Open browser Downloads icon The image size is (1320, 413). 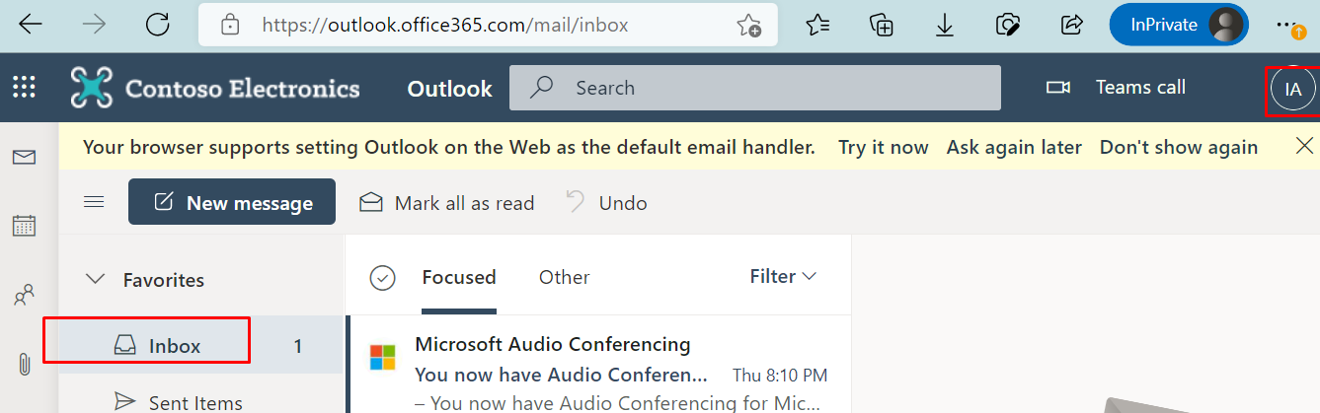(x=945, y=25)
